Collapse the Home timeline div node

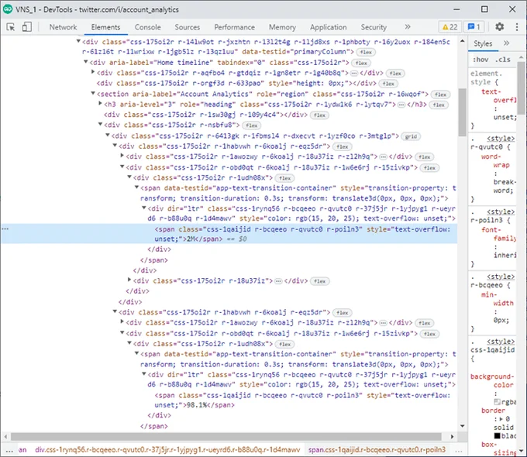tap(86, 62)
